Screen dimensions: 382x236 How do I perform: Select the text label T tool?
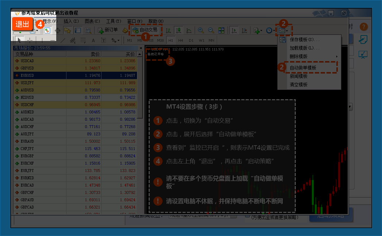pos(104,40)
